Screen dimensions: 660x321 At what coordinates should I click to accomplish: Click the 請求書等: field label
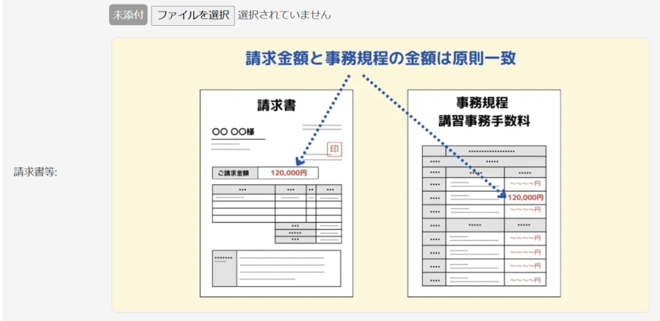(x=35, y=172)
